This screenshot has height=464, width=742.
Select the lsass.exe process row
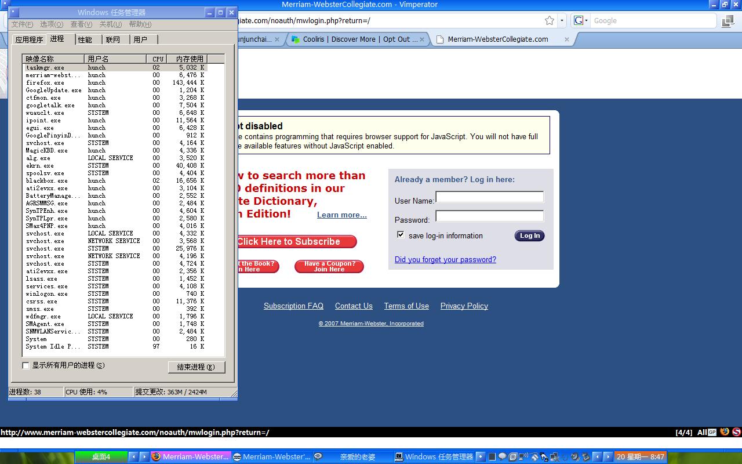click(x=115, y=279)
